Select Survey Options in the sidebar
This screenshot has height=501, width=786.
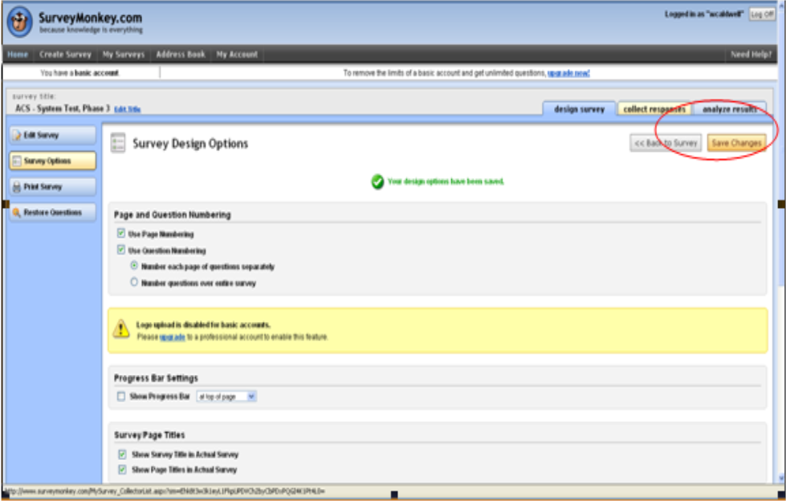point(52,161)
